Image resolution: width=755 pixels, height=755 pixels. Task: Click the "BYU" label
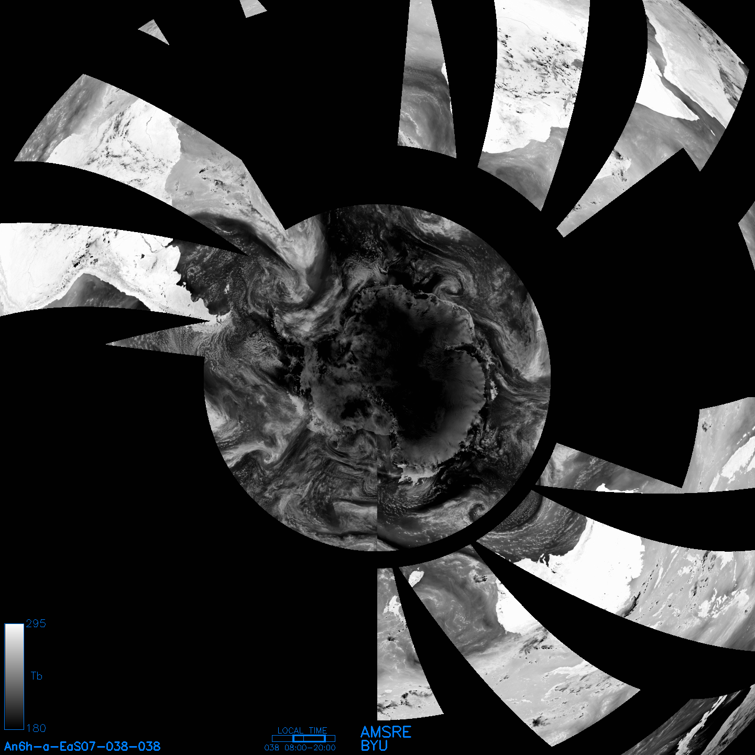[x=374, y=746]
